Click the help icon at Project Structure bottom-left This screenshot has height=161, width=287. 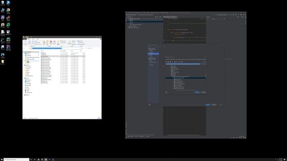(150, 105)
